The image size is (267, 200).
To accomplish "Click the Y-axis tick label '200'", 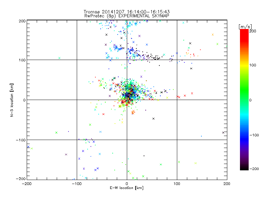I will [22, 21].
